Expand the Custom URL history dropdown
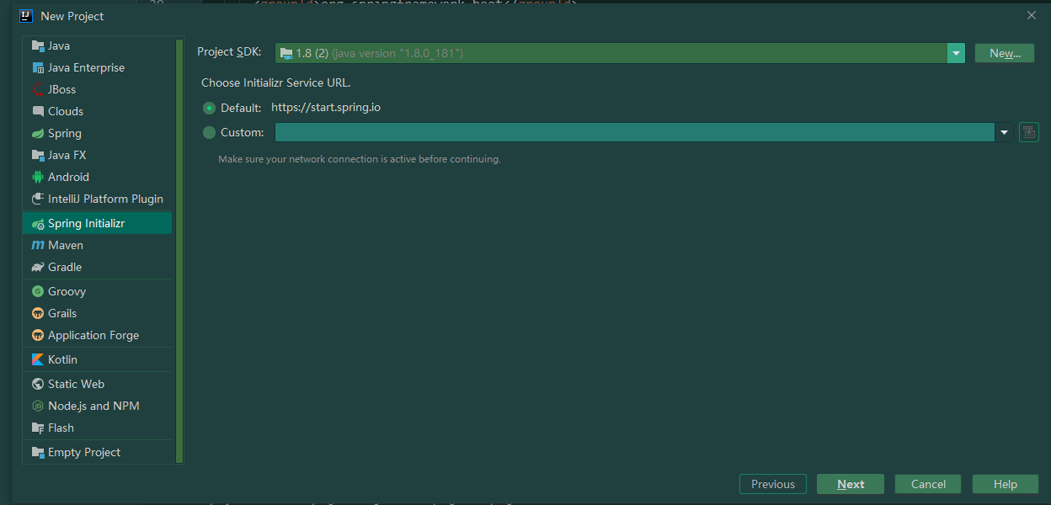Viewport: 1051px width, 505px height. [x=1004, y=133]
